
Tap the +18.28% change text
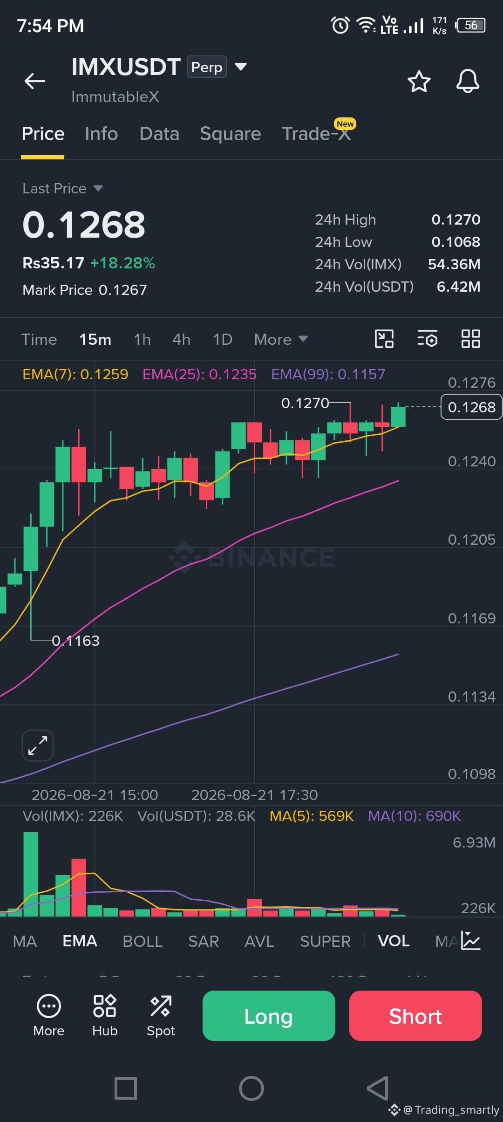[122, 263]
